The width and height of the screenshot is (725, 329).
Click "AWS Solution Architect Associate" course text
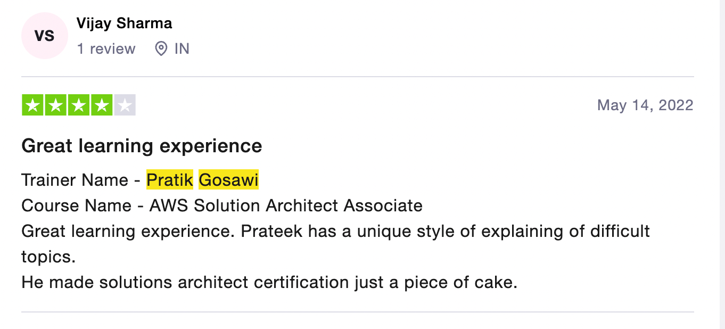point(286,205)
